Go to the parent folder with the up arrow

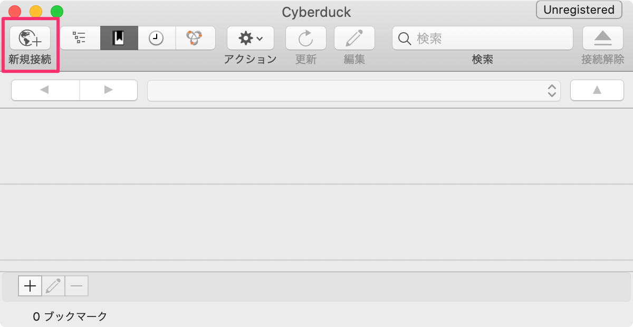(597, 90)
